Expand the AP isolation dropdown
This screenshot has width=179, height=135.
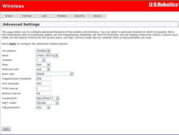(x=43, y=51)
